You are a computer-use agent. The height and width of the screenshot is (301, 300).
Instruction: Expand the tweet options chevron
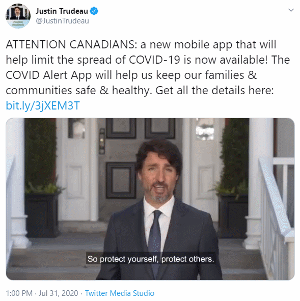point(291,10)
